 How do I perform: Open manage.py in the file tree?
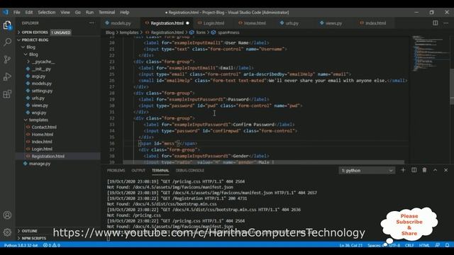tap(40, 164)
